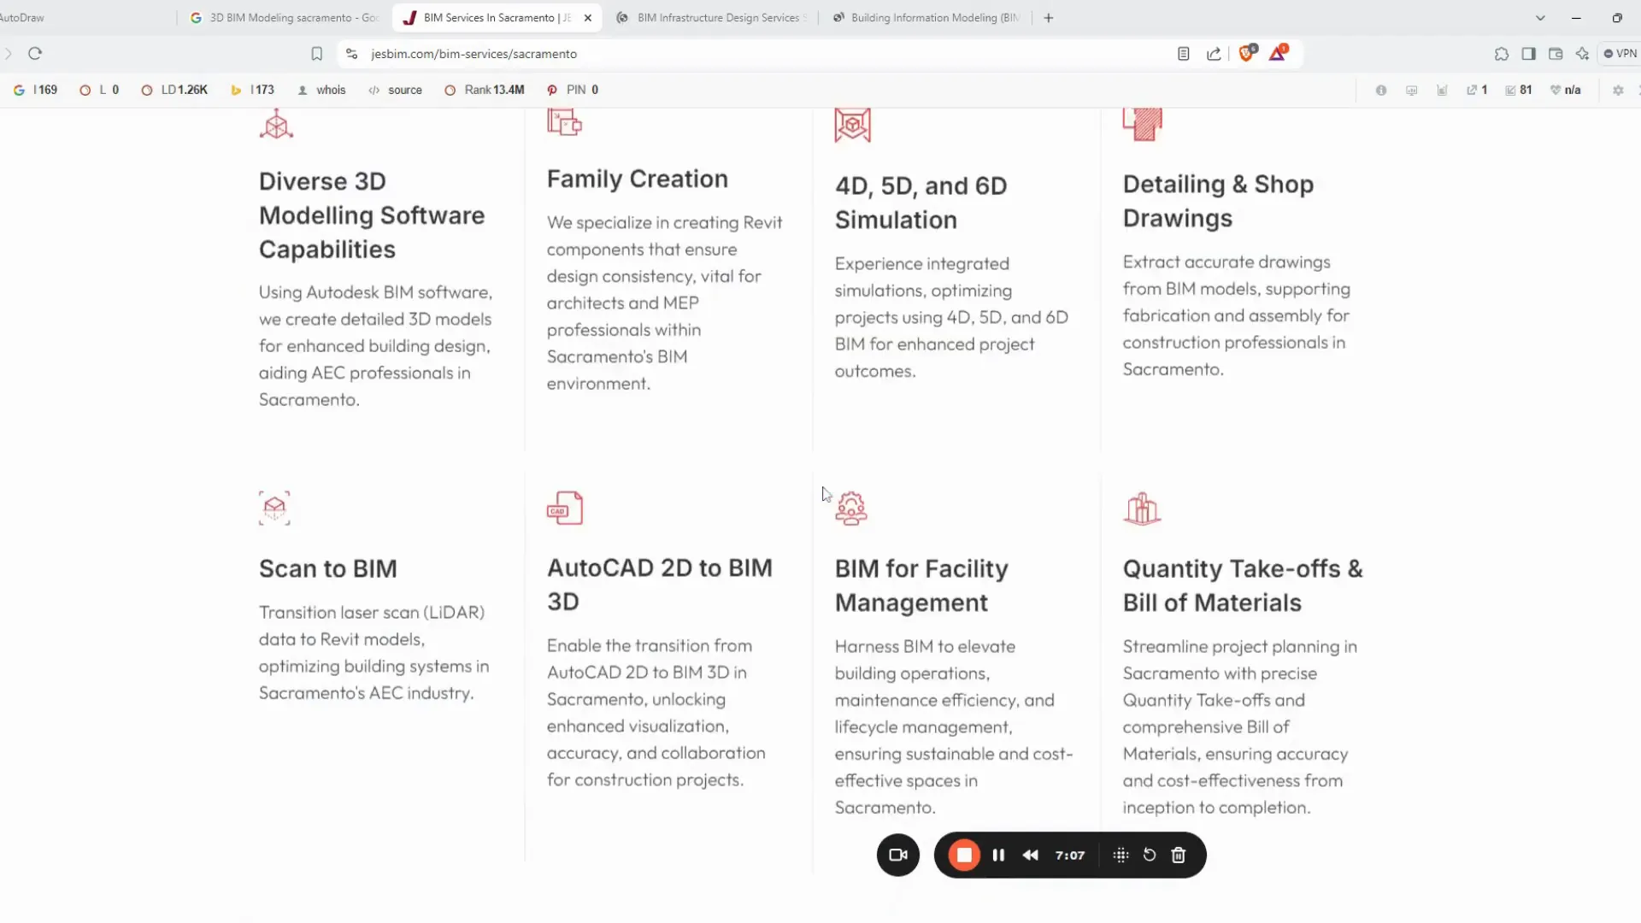Pause the screen recording
1641x923 pixels.
(x=998, y=855)
